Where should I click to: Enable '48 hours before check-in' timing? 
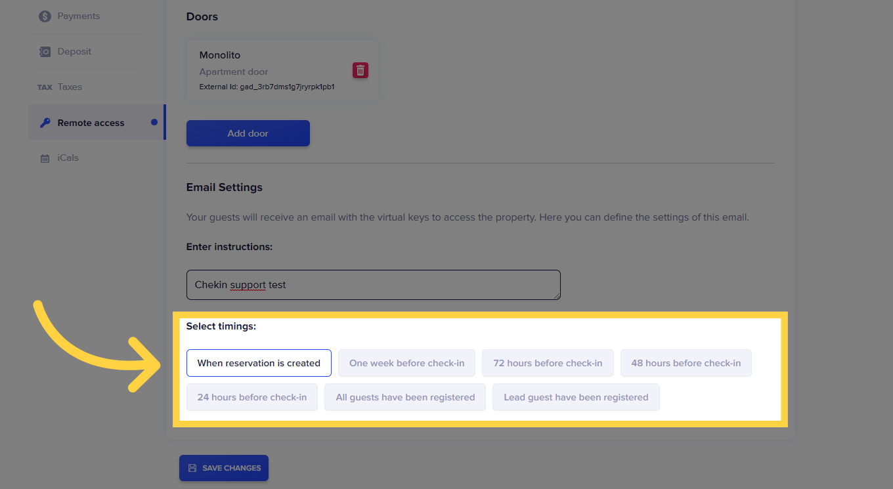coord(686,363)
